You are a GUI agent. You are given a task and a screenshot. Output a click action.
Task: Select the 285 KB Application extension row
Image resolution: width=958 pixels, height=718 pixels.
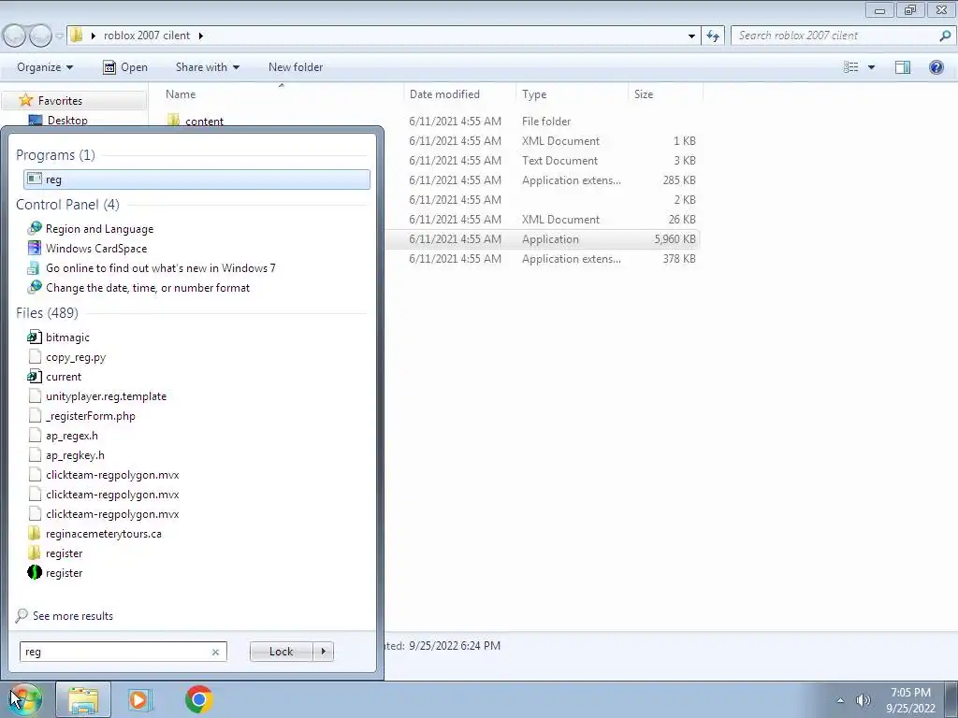542,180
